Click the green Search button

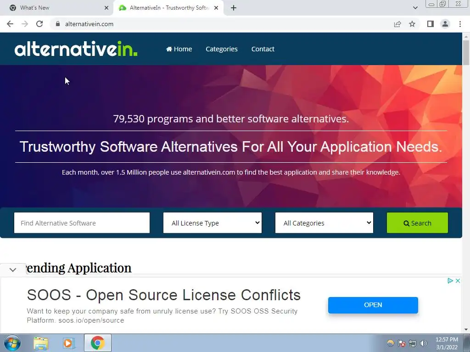tap(417, 223)
